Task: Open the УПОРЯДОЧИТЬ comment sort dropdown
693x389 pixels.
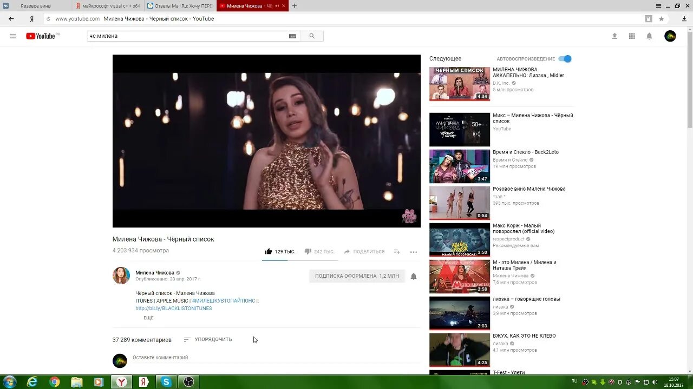Action: [x=208, y=340]
